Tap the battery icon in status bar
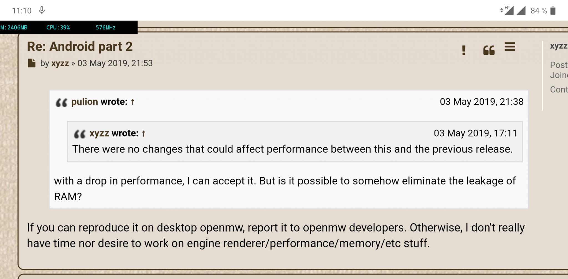 point(553,11)
